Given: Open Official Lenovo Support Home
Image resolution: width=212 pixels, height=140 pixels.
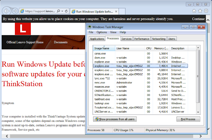Looking at the screenshot, I should [x=25, y=42].
